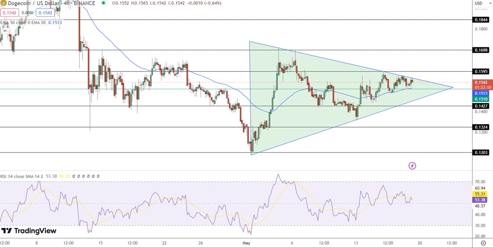This screenshot has width=493, height=248.
Task: Click the 13 date on time axis
Action: [x=356, y=243]
